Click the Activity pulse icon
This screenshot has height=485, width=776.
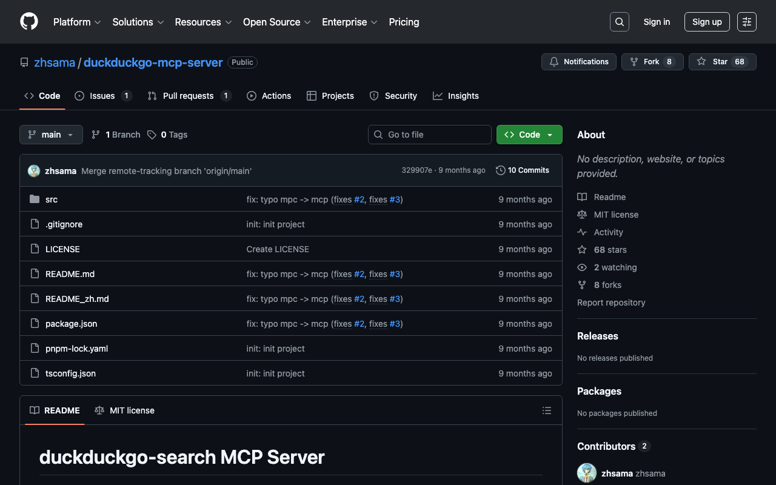[582, 232]
